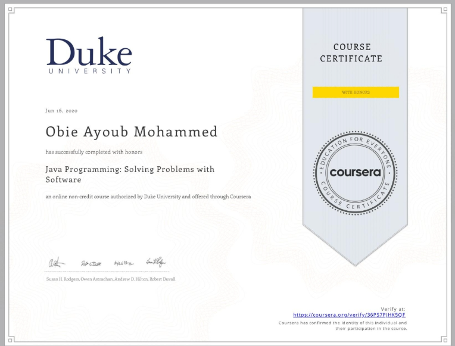Click the course title Java Programming: Solving Problems
Viewport: 455px width, 346px height.
(130, 174)
